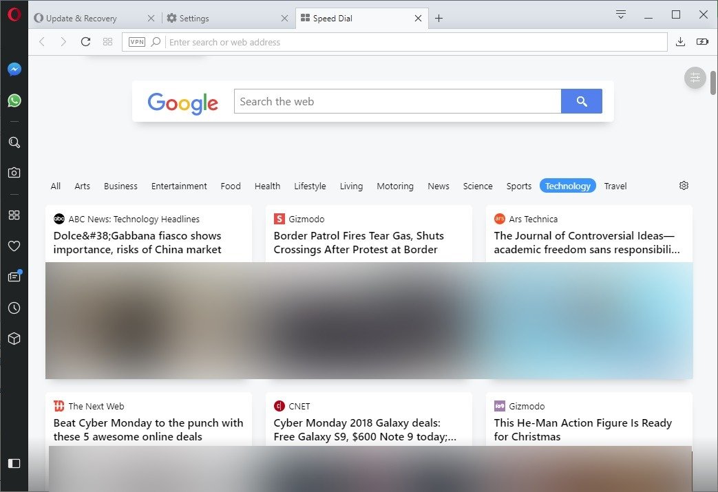Open the Opera main menu logo
This screenshot has width=718, height=492.
[14, 14]
